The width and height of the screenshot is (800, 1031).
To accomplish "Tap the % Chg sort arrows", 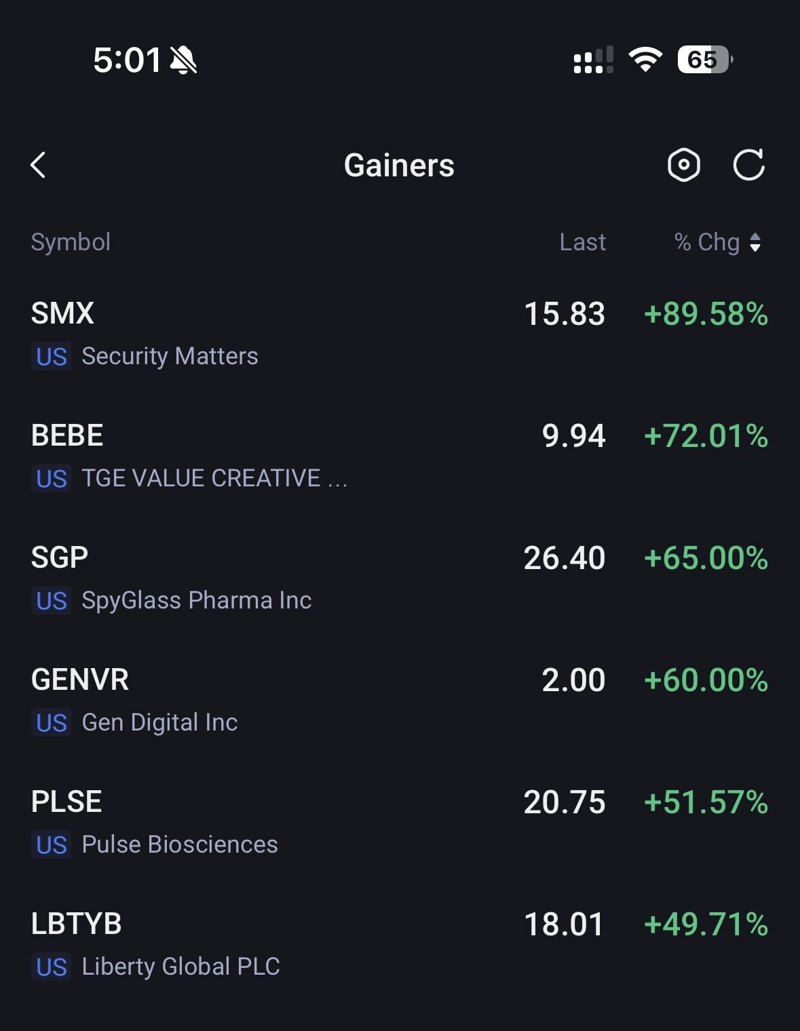I will tap(755, 242).
